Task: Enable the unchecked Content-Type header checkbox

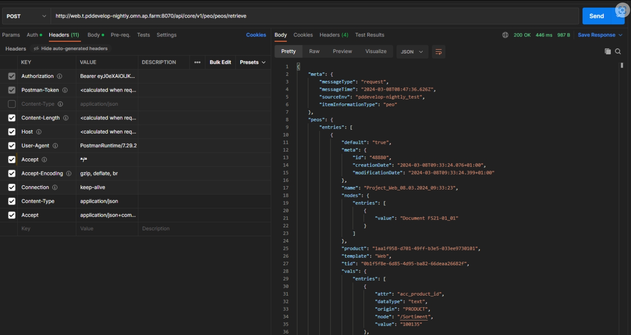Action: (12, 104)
